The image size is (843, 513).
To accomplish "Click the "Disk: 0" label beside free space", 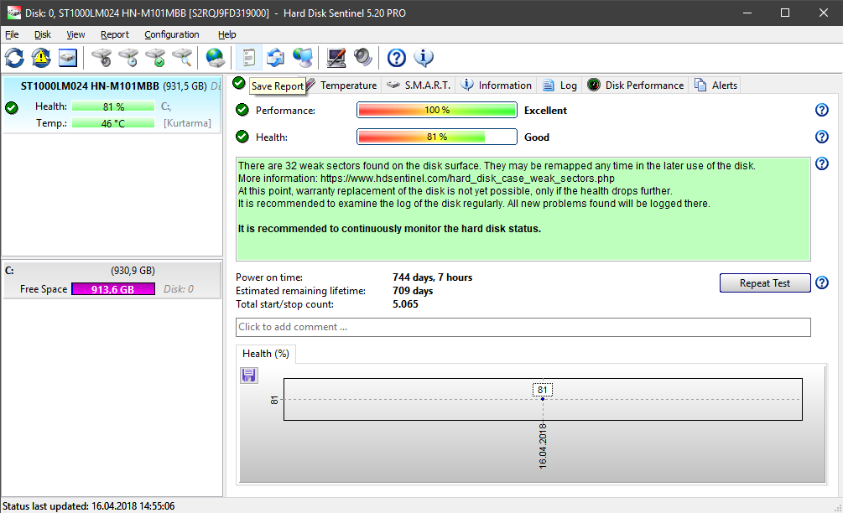I will coord(179,289).
